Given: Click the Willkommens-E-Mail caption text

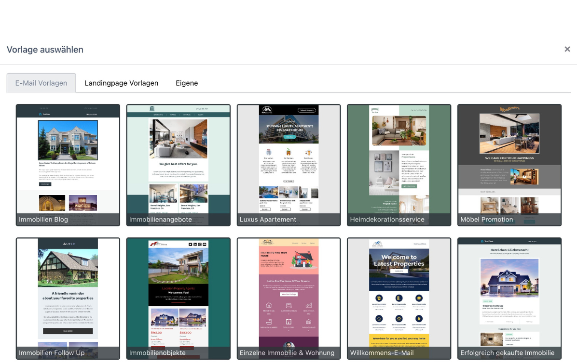Looking at the screenshot, I should [382, 353].
